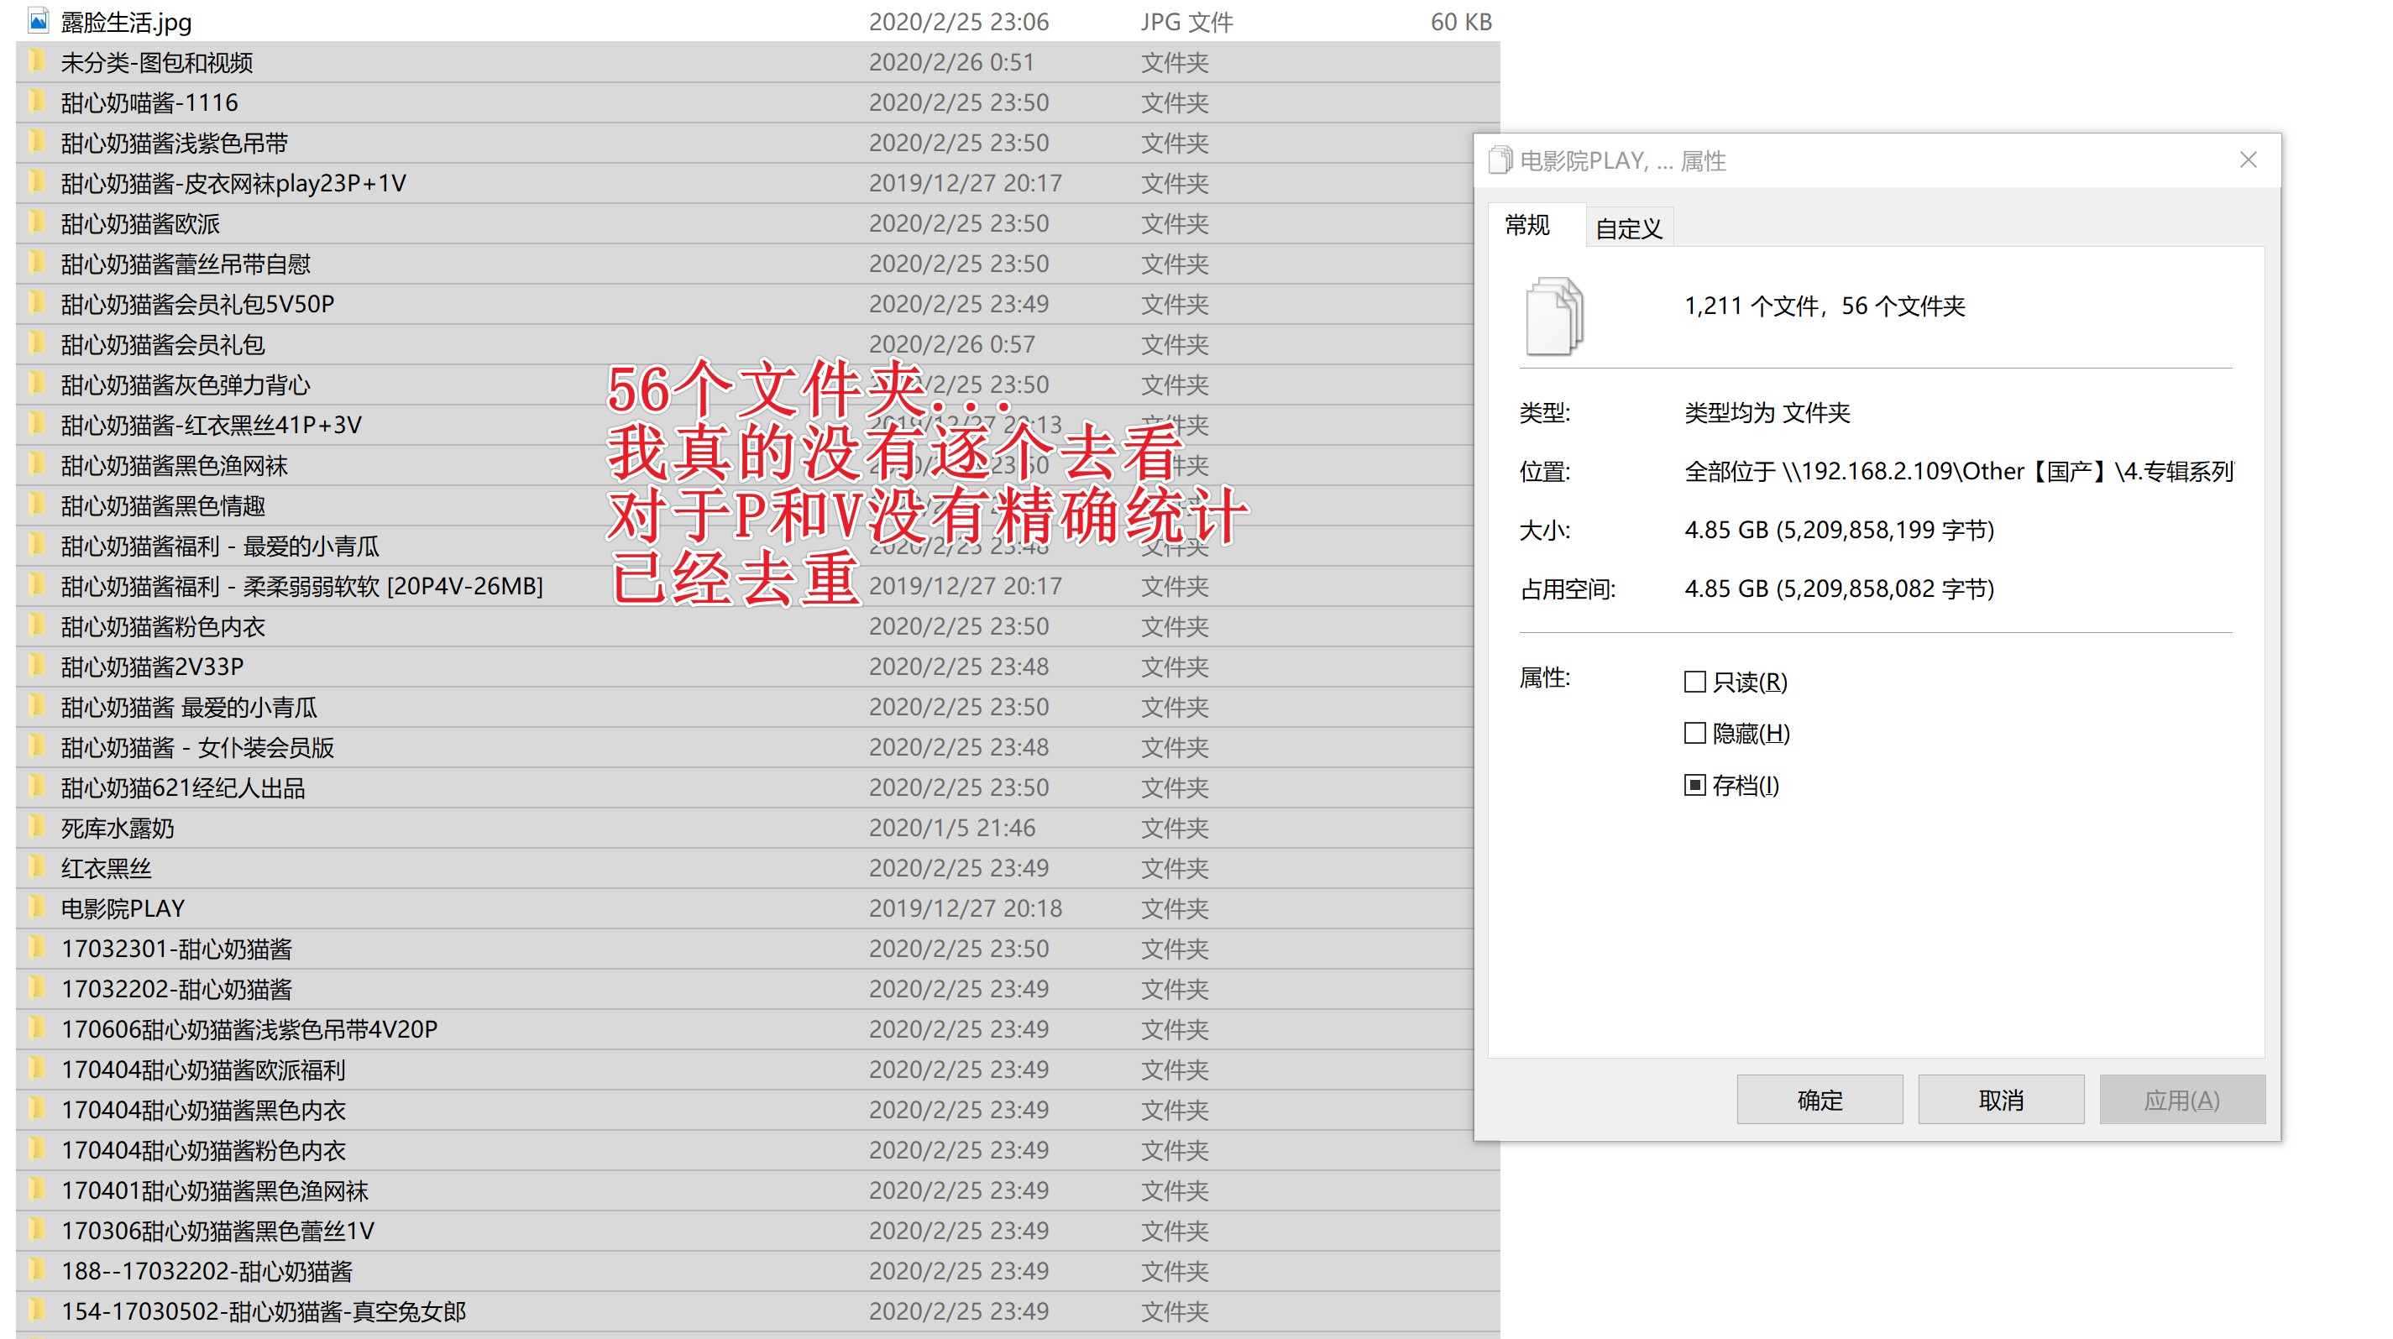Image resolution: width=2393 pixels, height=1339 pixels.
Task: Click folder icon of 17032202-甜心奶猫酱
Action: pos(38,988)
